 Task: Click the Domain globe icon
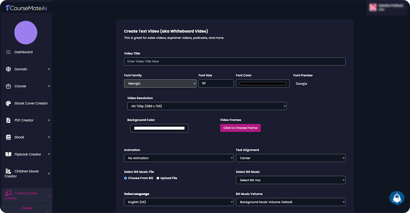[x=8, y=69]
